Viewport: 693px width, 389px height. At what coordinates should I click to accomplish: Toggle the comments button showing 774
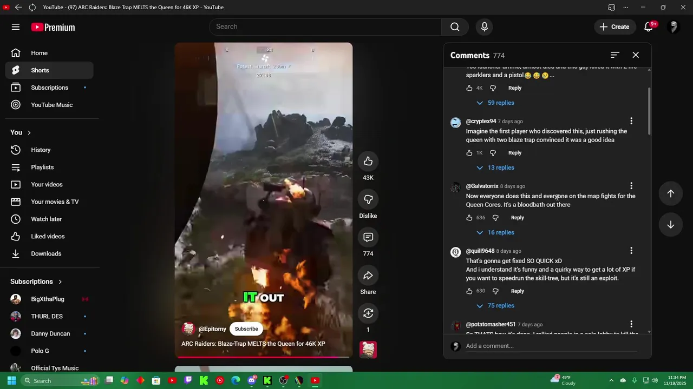coord(368,237)
